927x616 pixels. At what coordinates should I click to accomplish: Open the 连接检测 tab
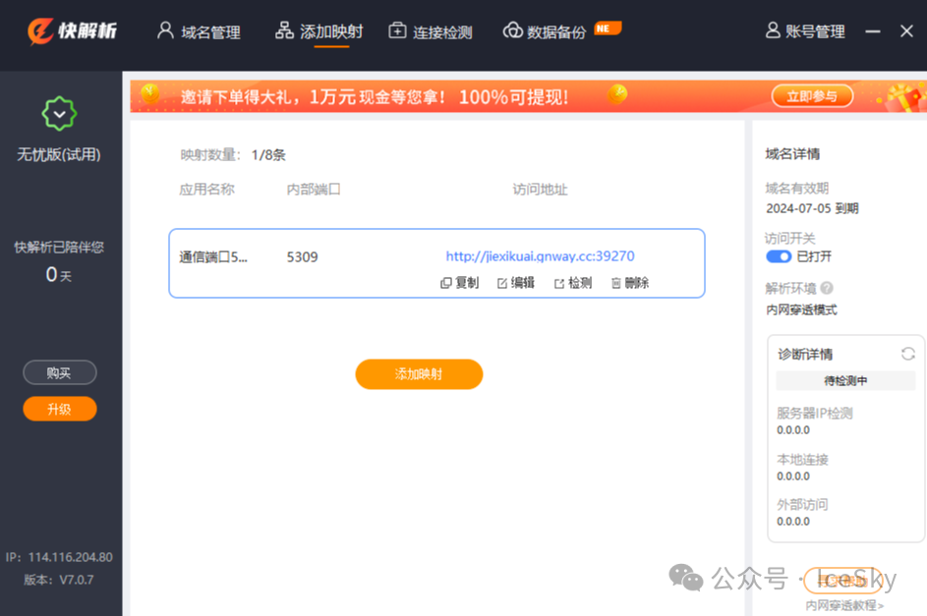tap(431, 31)
